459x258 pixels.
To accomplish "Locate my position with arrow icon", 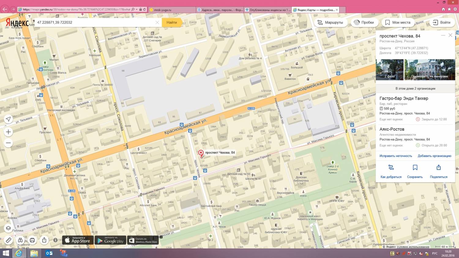I will coord(8,119).
